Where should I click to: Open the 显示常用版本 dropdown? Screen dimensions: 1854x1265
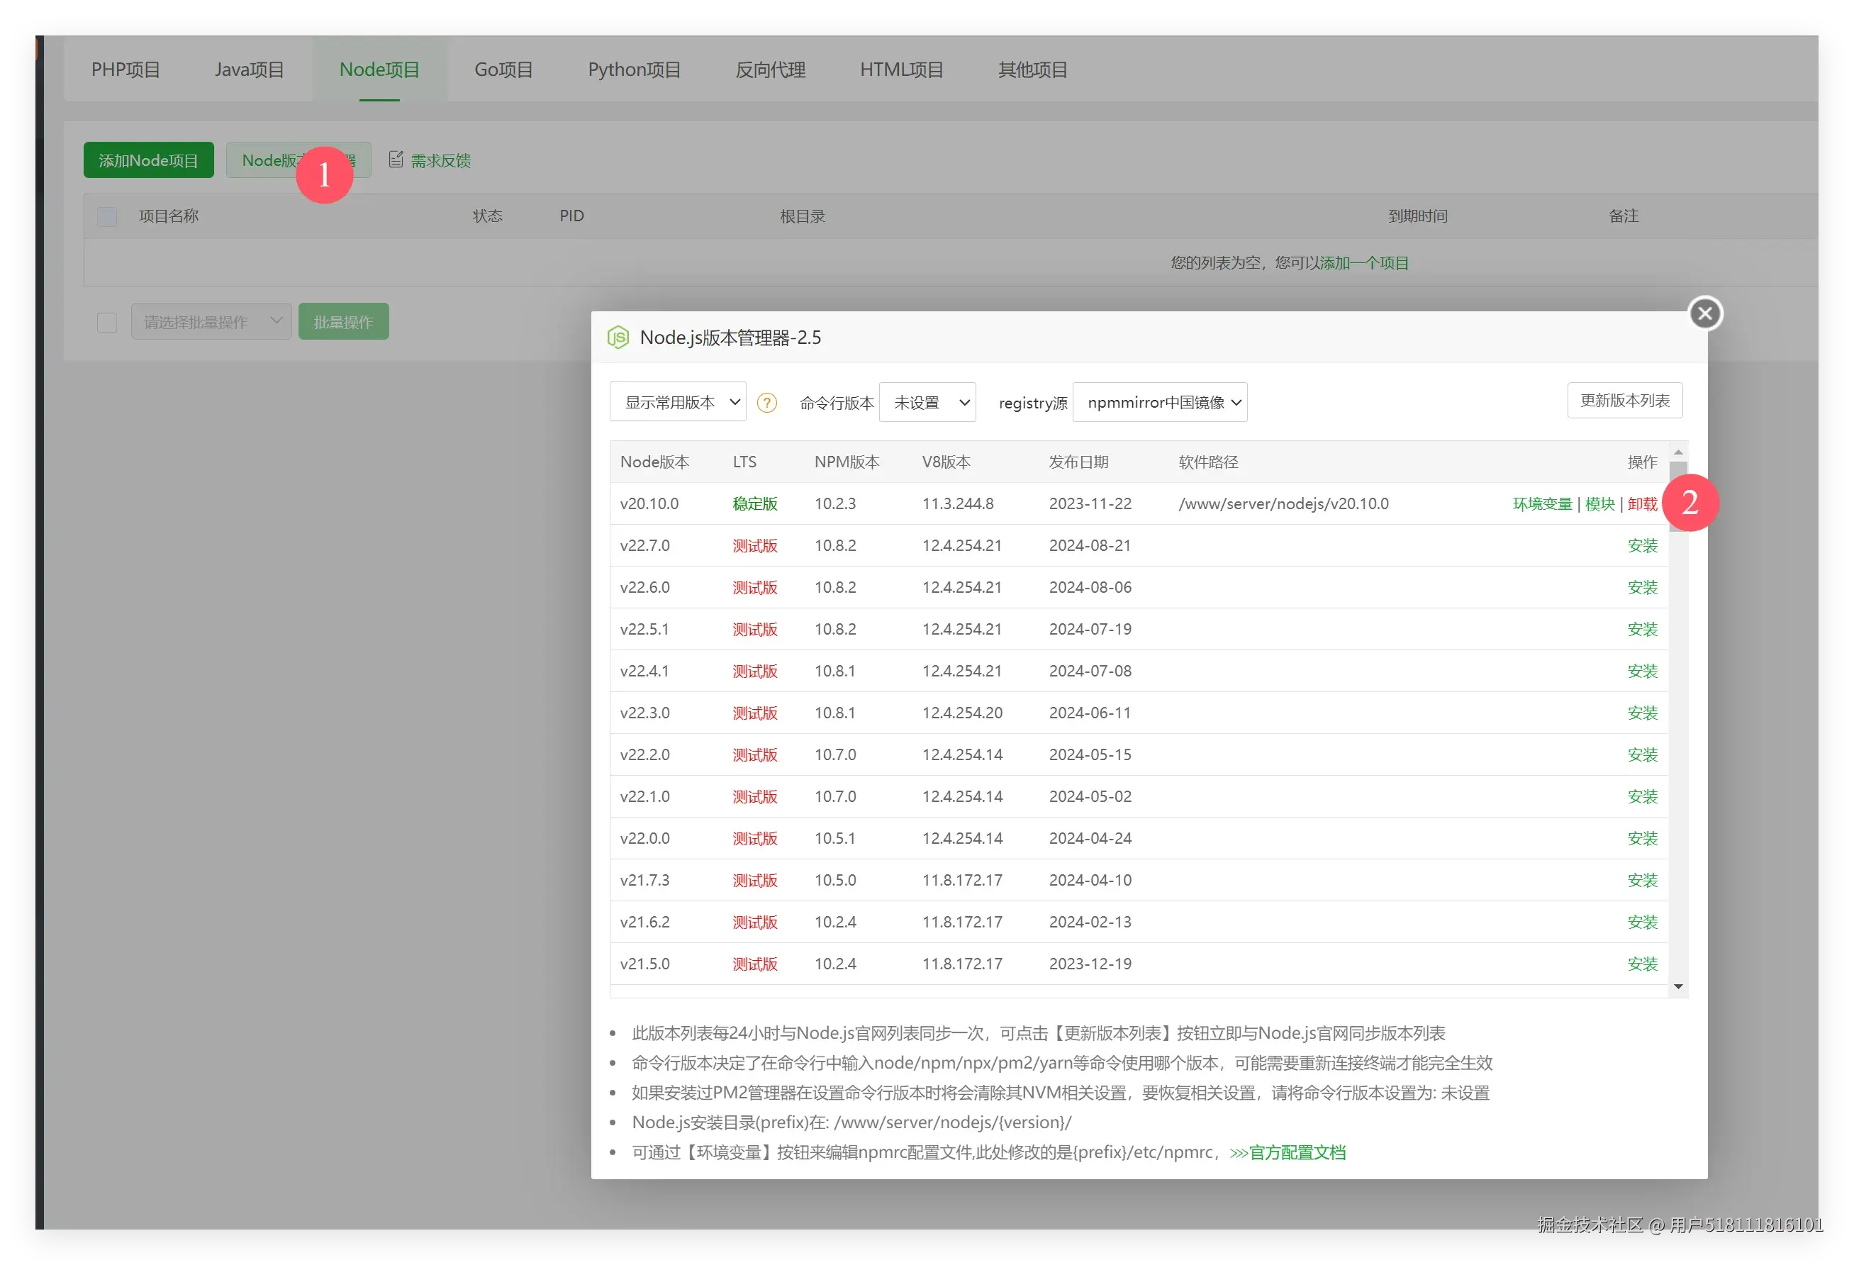[677, 402]
